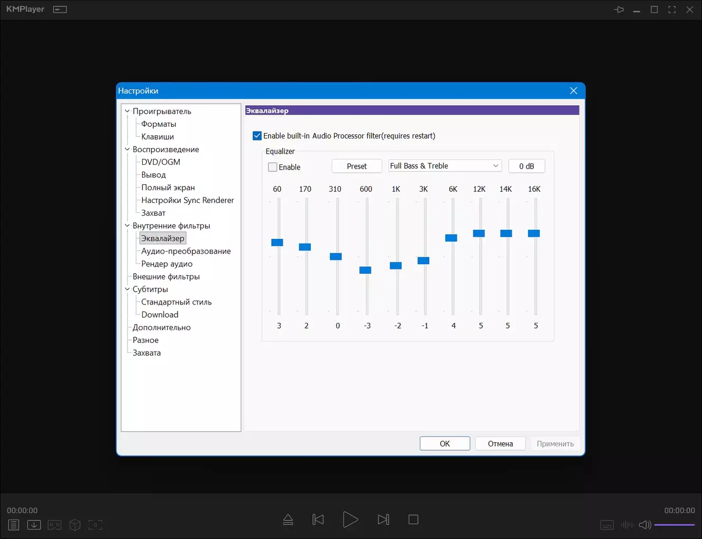Skip to the next track
The image size is (702, 539).
click(383, 520)
